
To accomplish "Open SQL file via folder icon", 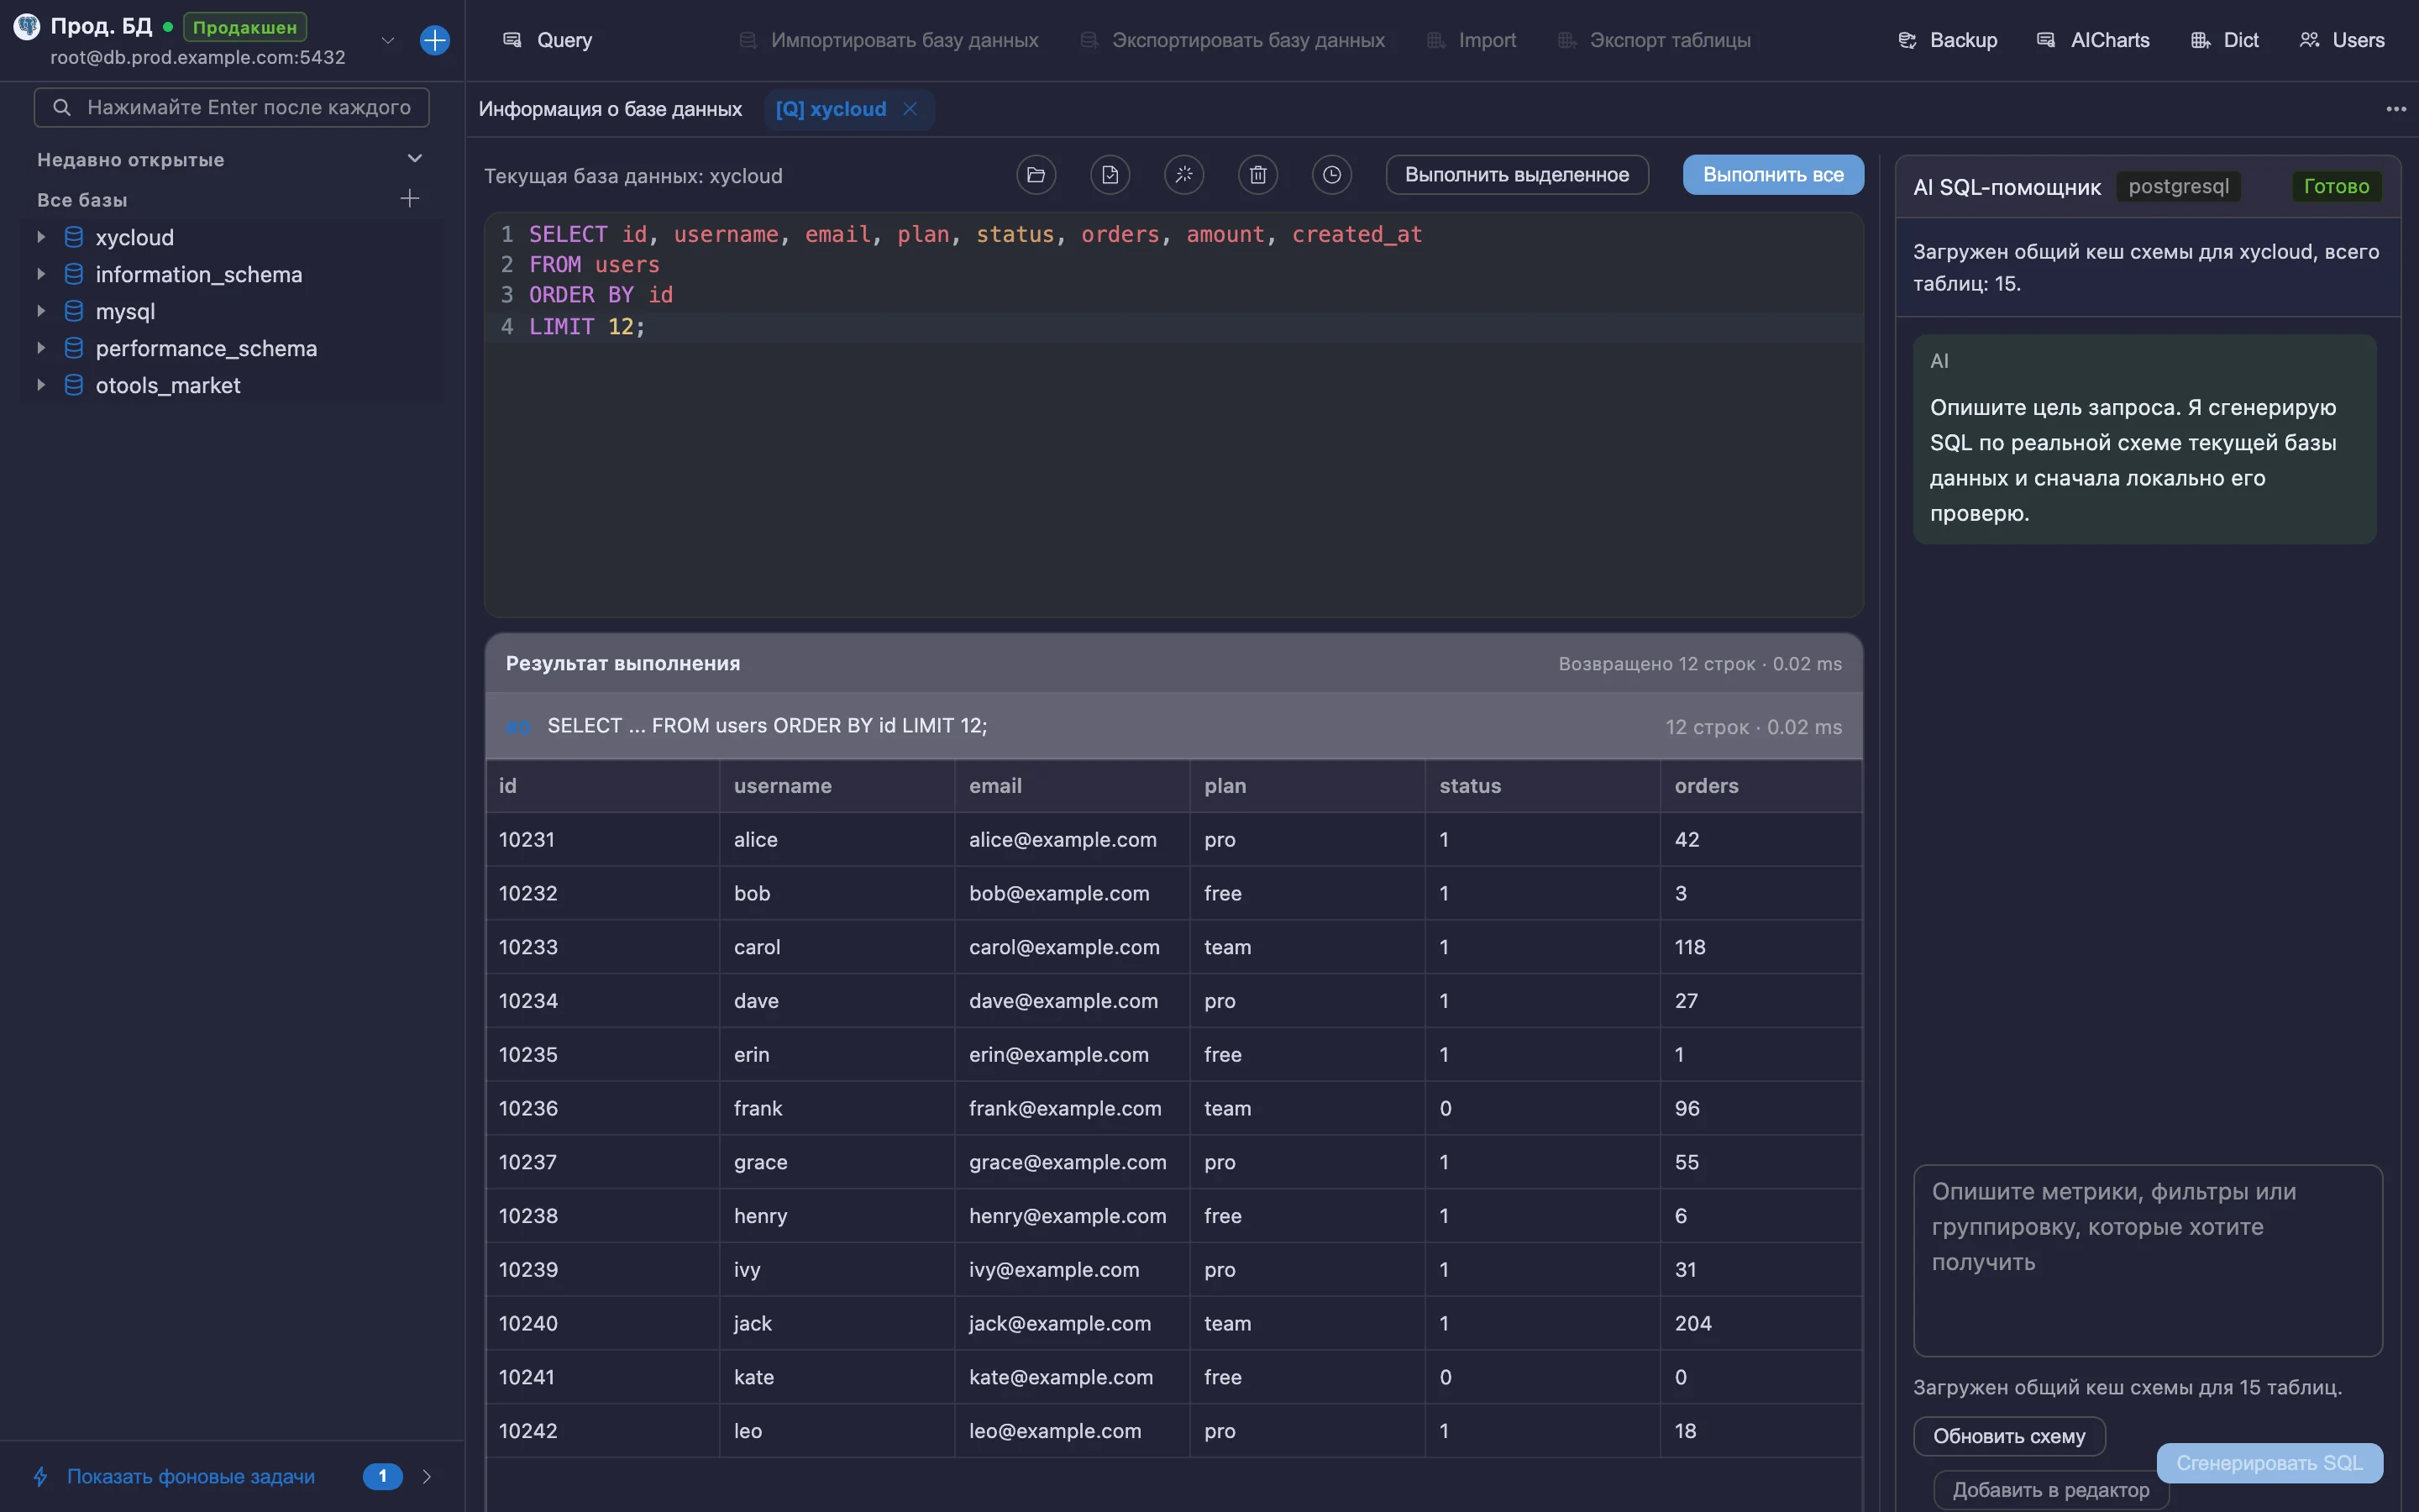I will (1036, 175).
